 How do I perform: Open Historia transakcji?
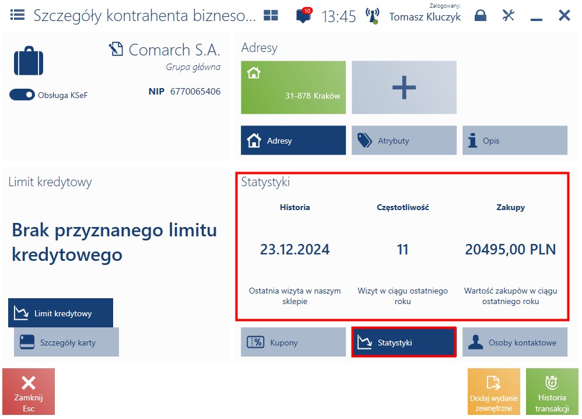coord(552,392)
